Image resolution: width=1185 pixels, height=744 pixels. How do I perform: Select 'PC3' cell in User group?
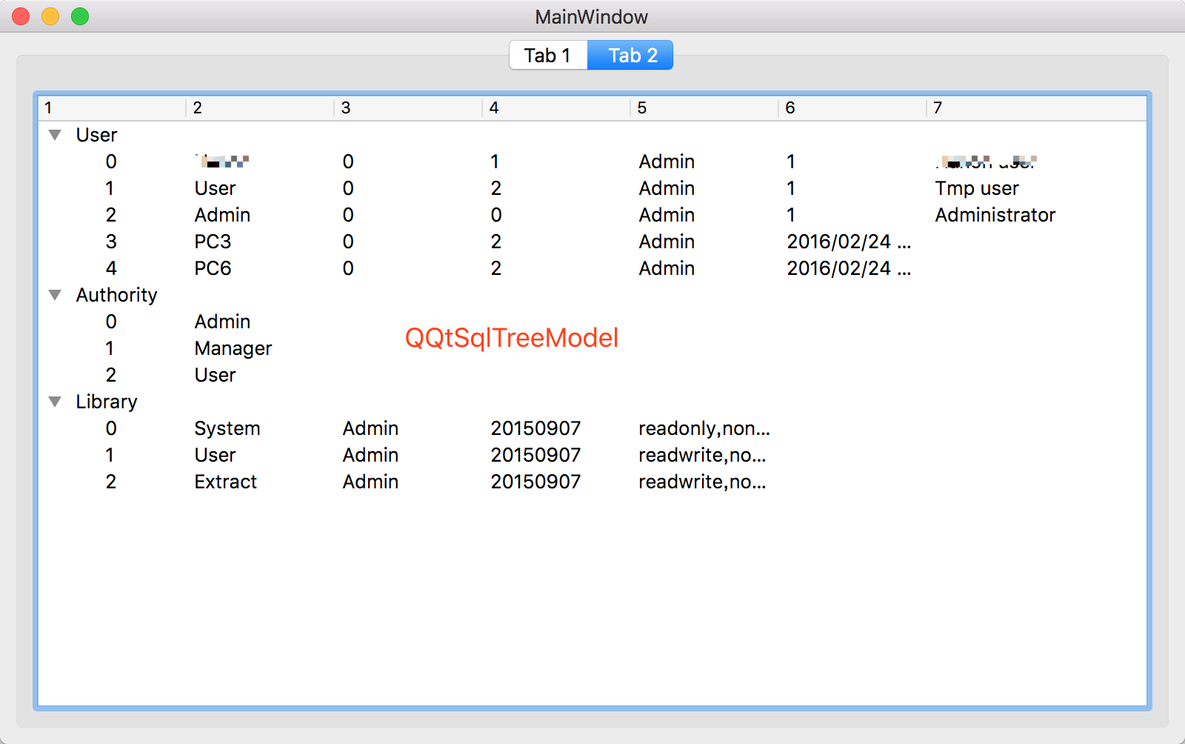pyautogui.click(x=213, y=242)
